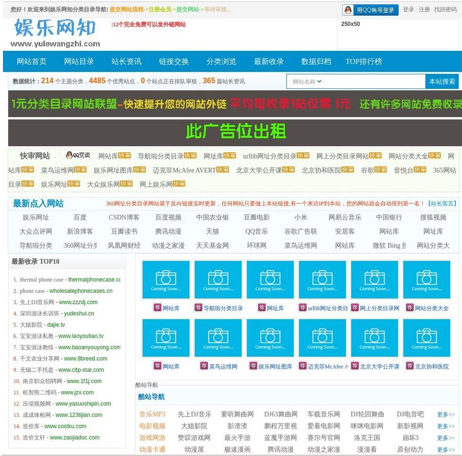
Task: Expand 更多>> for the 音乐MP3 row
Action: pos(445,414)
